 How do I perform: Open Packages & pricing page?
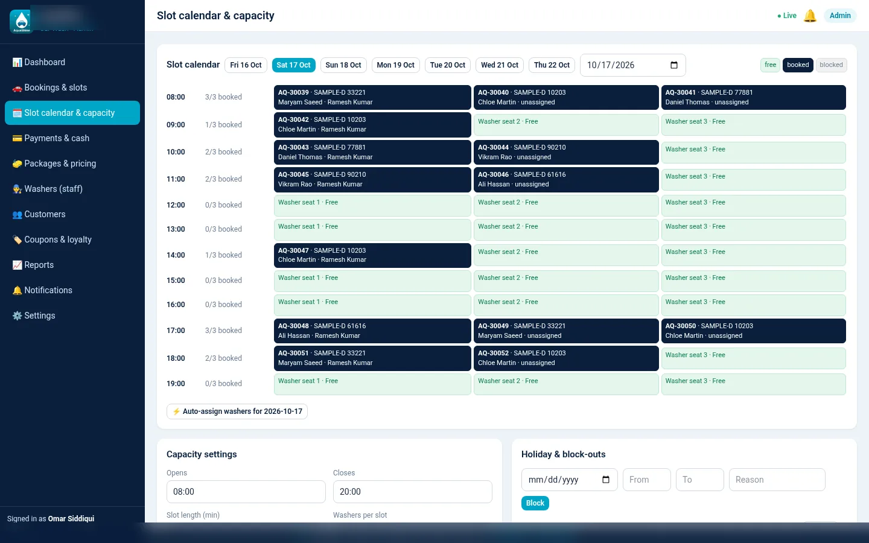point(72,164)
